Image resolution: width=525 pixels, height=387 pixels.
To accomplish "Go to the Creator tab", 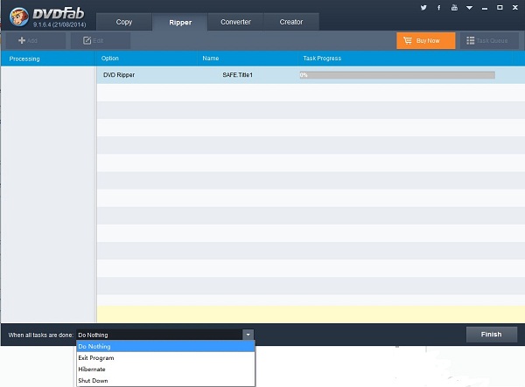I will pos(291,22).
